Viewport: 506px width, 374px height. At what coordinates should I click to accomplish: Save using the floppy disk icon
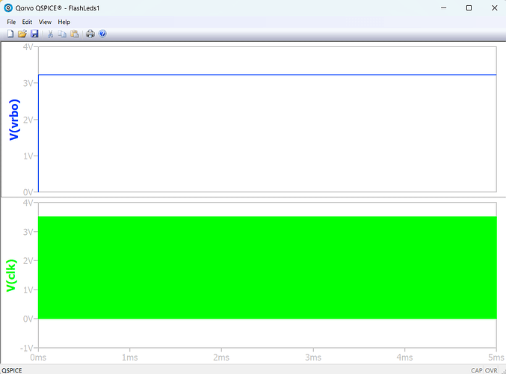[34, 34]
